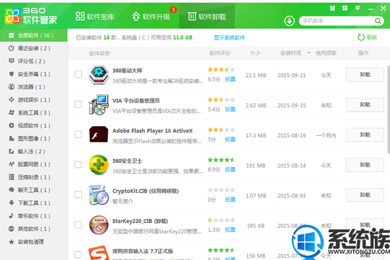Select 股票网银 (1) category

click(34, 164)
